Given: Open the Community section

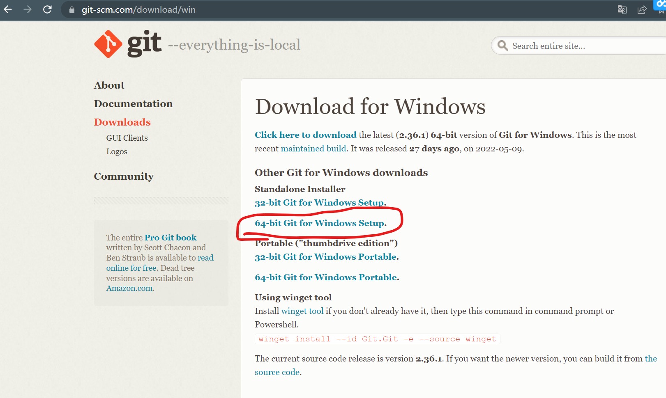Looking at the screenshot, I should 124,176.
